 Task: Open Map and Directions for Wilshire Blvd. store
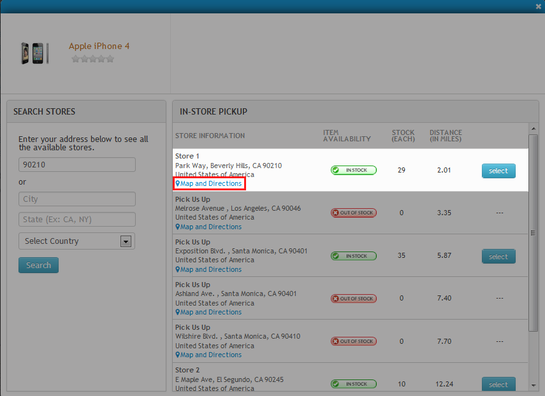pyautogui.click(x=210, y=355)
